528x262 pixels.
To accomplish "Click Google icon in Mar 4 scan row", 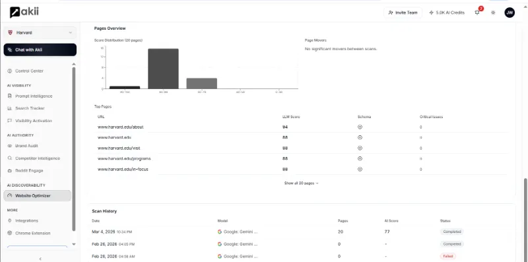I will pos(220,232).
